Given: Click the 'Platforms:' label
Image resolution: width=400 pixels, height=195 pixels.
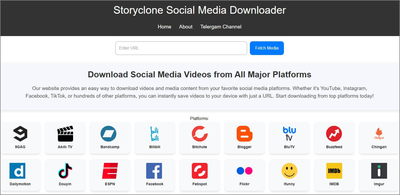Looking at the screenshot, I should 199,118.
